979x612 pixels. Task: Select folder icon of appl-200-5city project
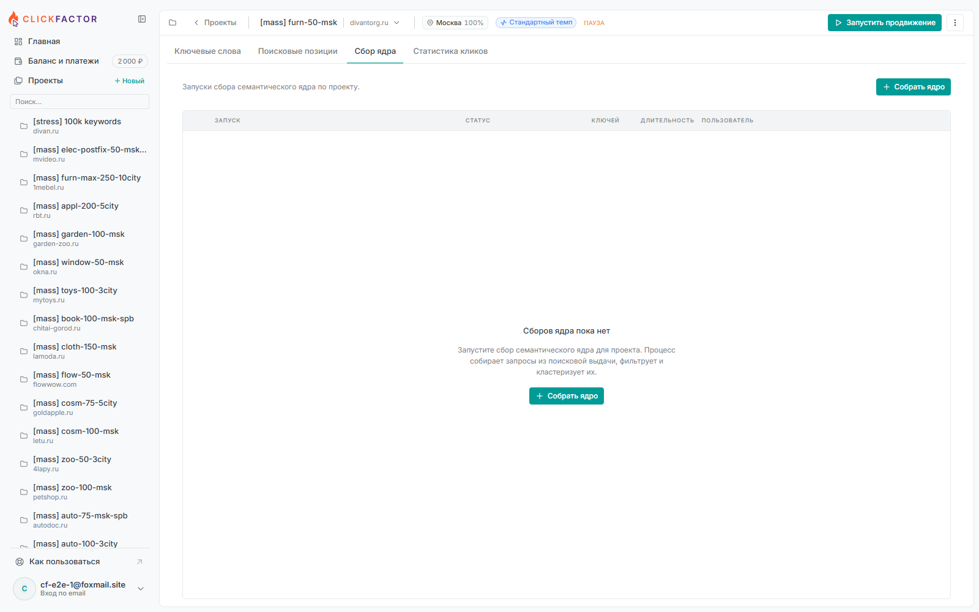pyautogui.click(x=24, y=211)
